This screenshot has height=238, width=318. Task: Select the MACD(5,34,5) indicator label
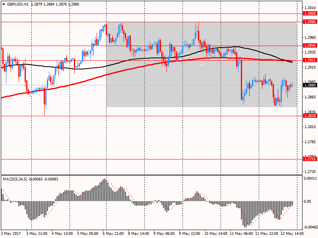[x=15, y=179]
